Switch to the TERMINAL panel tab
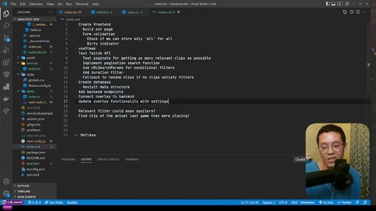 (132, 159)
